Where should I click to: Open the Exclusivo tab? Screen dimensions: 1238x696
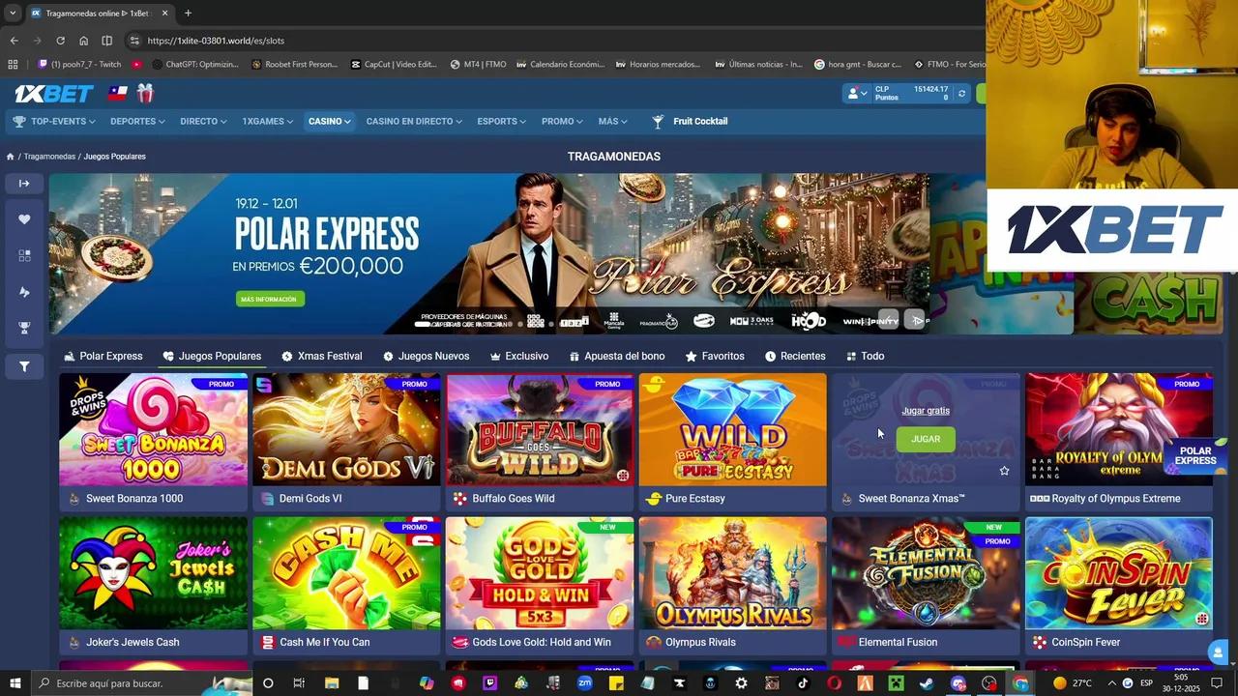pos(519,357)
